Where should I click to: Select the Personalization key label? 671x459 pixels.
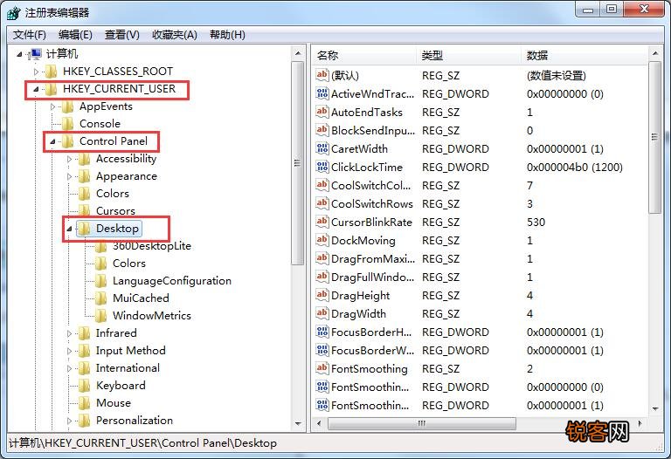[135, 421]
